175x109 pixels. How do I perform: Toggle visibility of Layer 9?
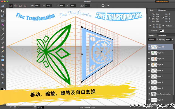[x=149, y=64]
